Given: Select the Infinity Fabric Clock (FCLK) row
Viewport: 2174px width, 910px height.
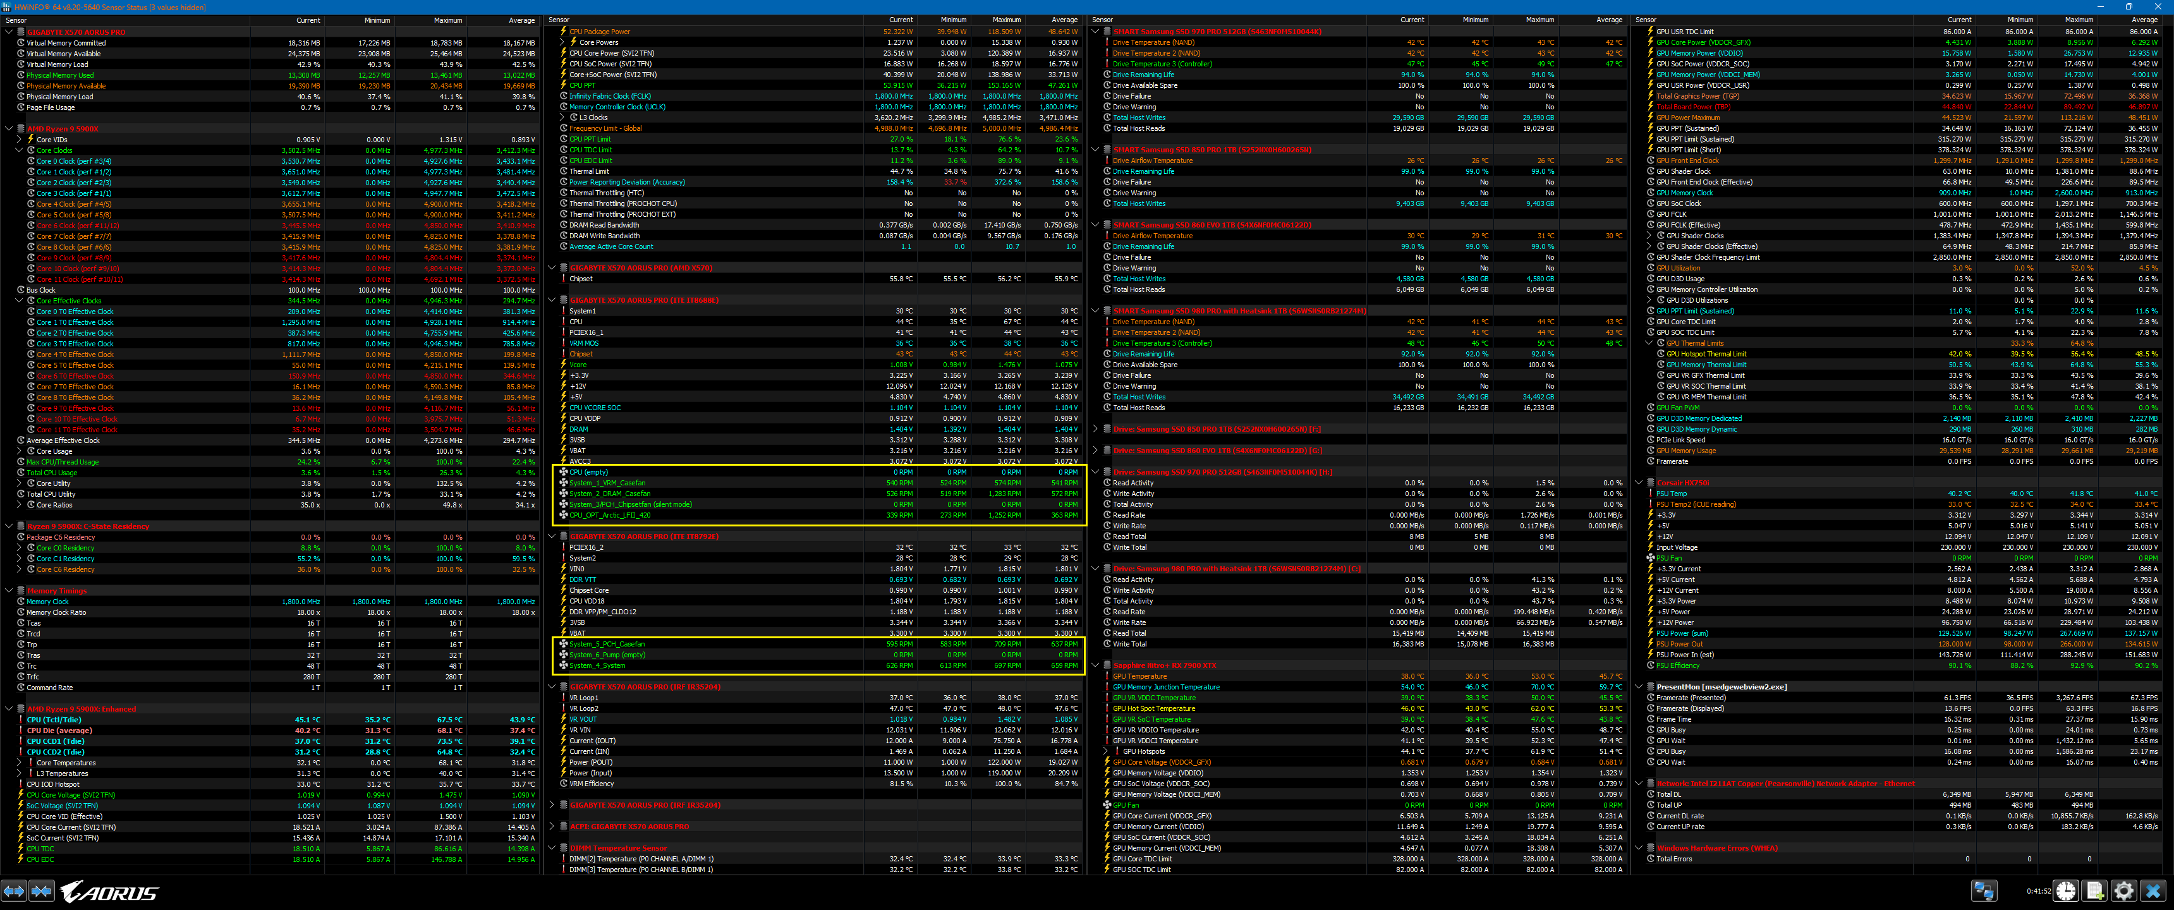Looking at the screenshot, I should 815,96.
